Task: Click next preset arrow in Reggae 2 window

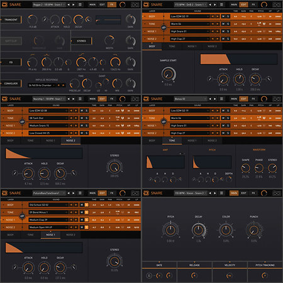Action: (74, 4)
